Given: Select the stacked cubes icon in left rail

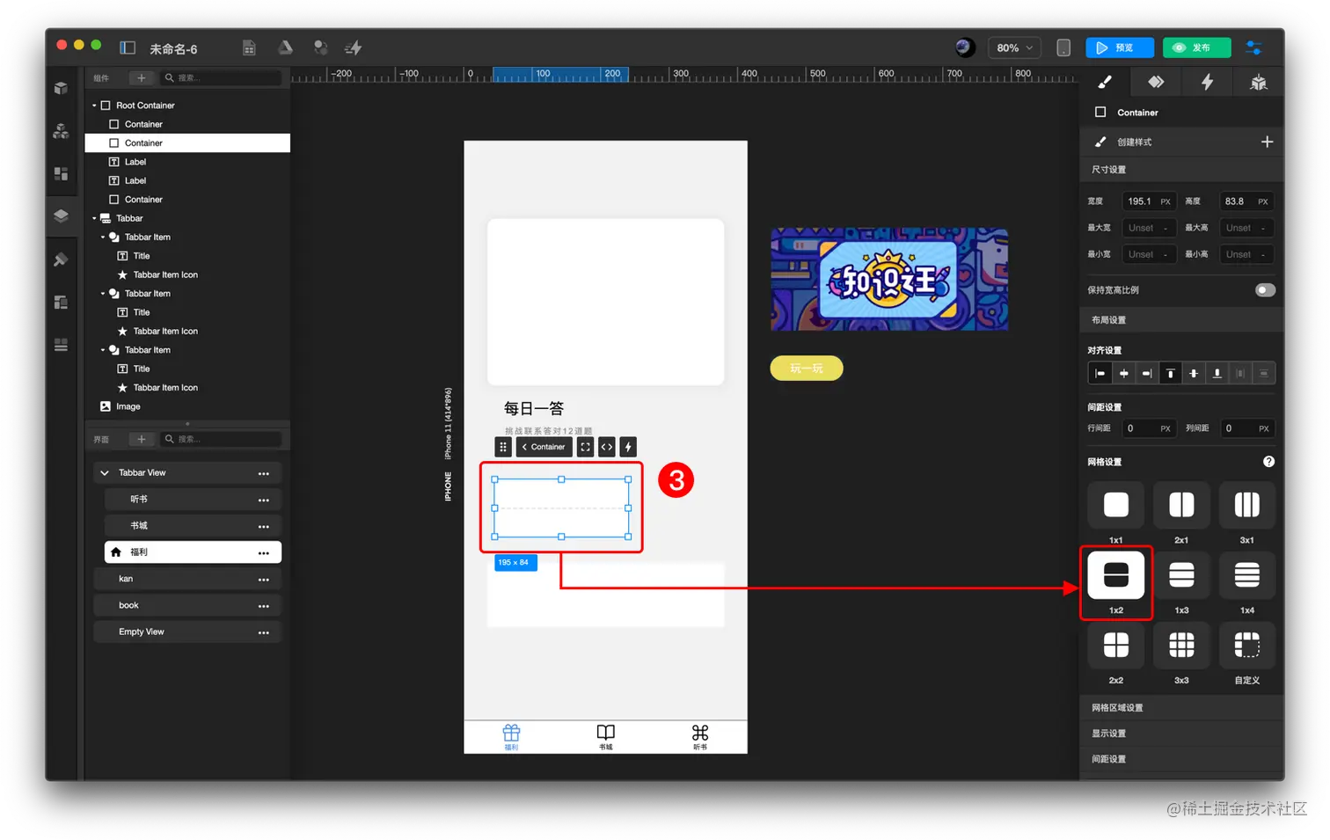Looking at the screenshot, I should point(61,131).
